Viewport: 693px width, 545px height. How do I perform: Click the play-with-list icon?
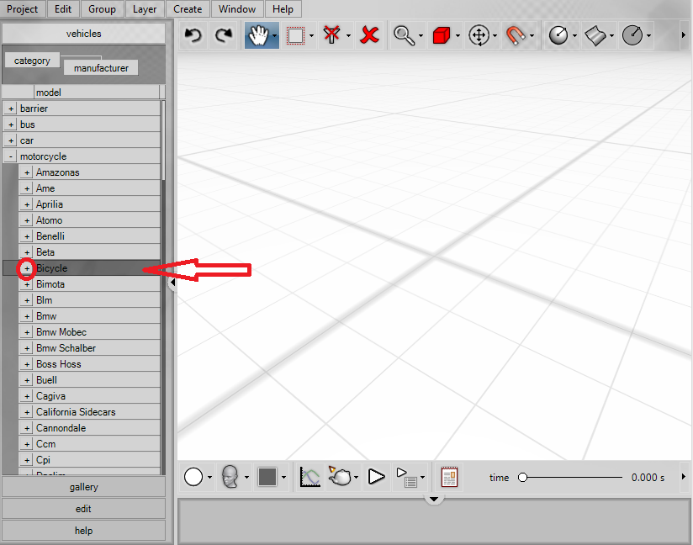click(406, 477)
